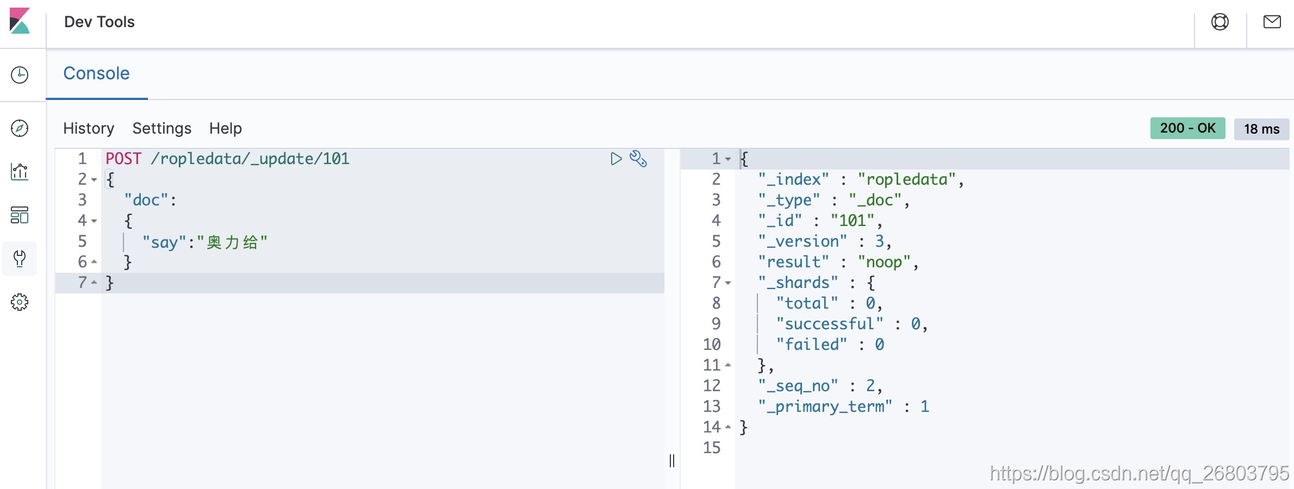Image resolution: width=1294 pixels, height=489 pixels.
Task: Click the Dev Tools header title
Action: click(x=99, y=22)
